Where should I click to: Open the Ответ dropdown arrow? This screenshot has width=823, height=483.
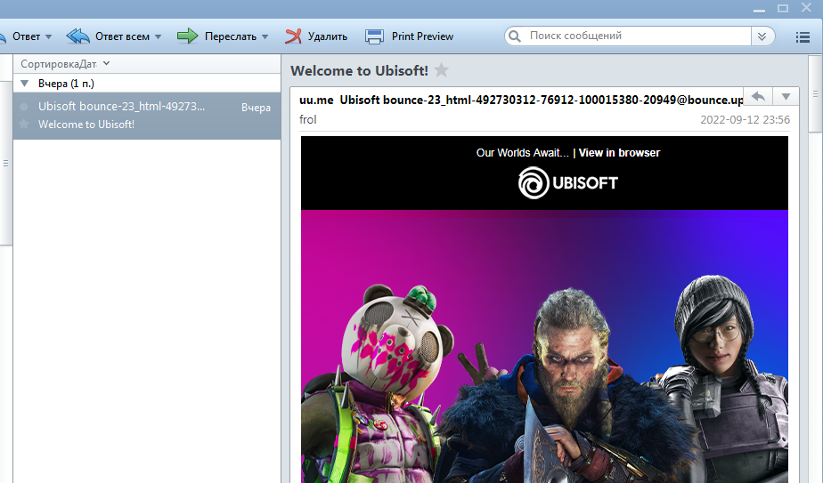tap(48, 36)
